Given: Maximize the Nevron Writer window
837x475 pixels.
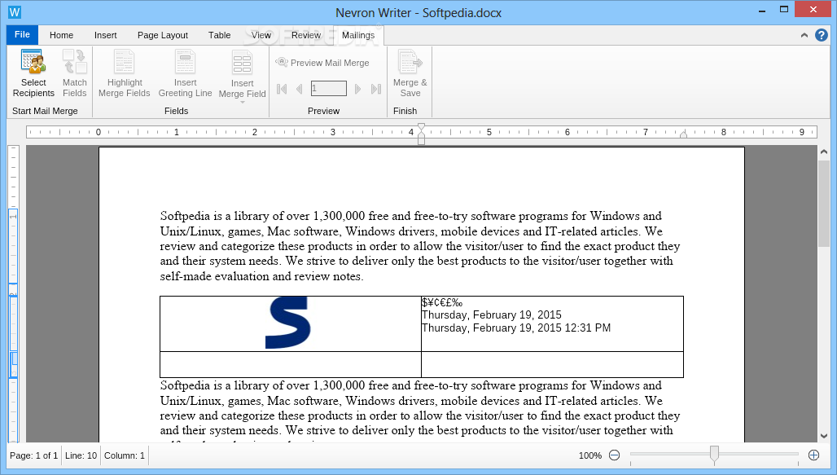Looking at the screenshot, I should 783,9.
